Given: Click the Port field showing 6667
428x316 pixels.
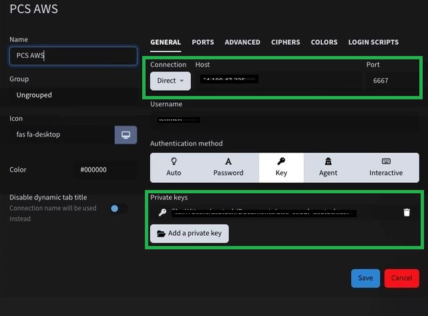Looking at the screenshot, I should point(392,81).
